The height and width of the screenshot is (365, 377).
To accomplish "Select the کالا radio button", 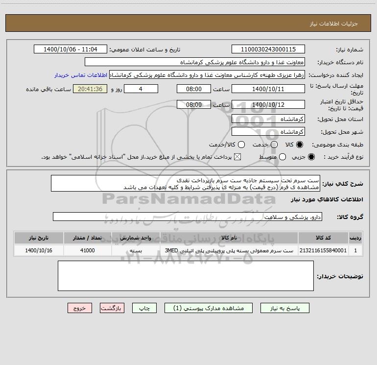I will pos(300,145).
